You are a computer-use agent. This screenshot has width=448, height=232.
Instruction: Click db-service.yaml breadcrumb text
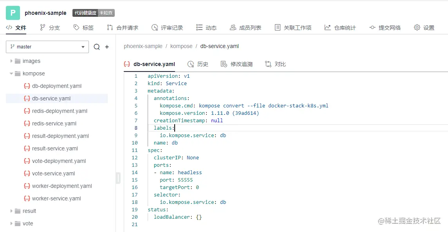(219, 46)
